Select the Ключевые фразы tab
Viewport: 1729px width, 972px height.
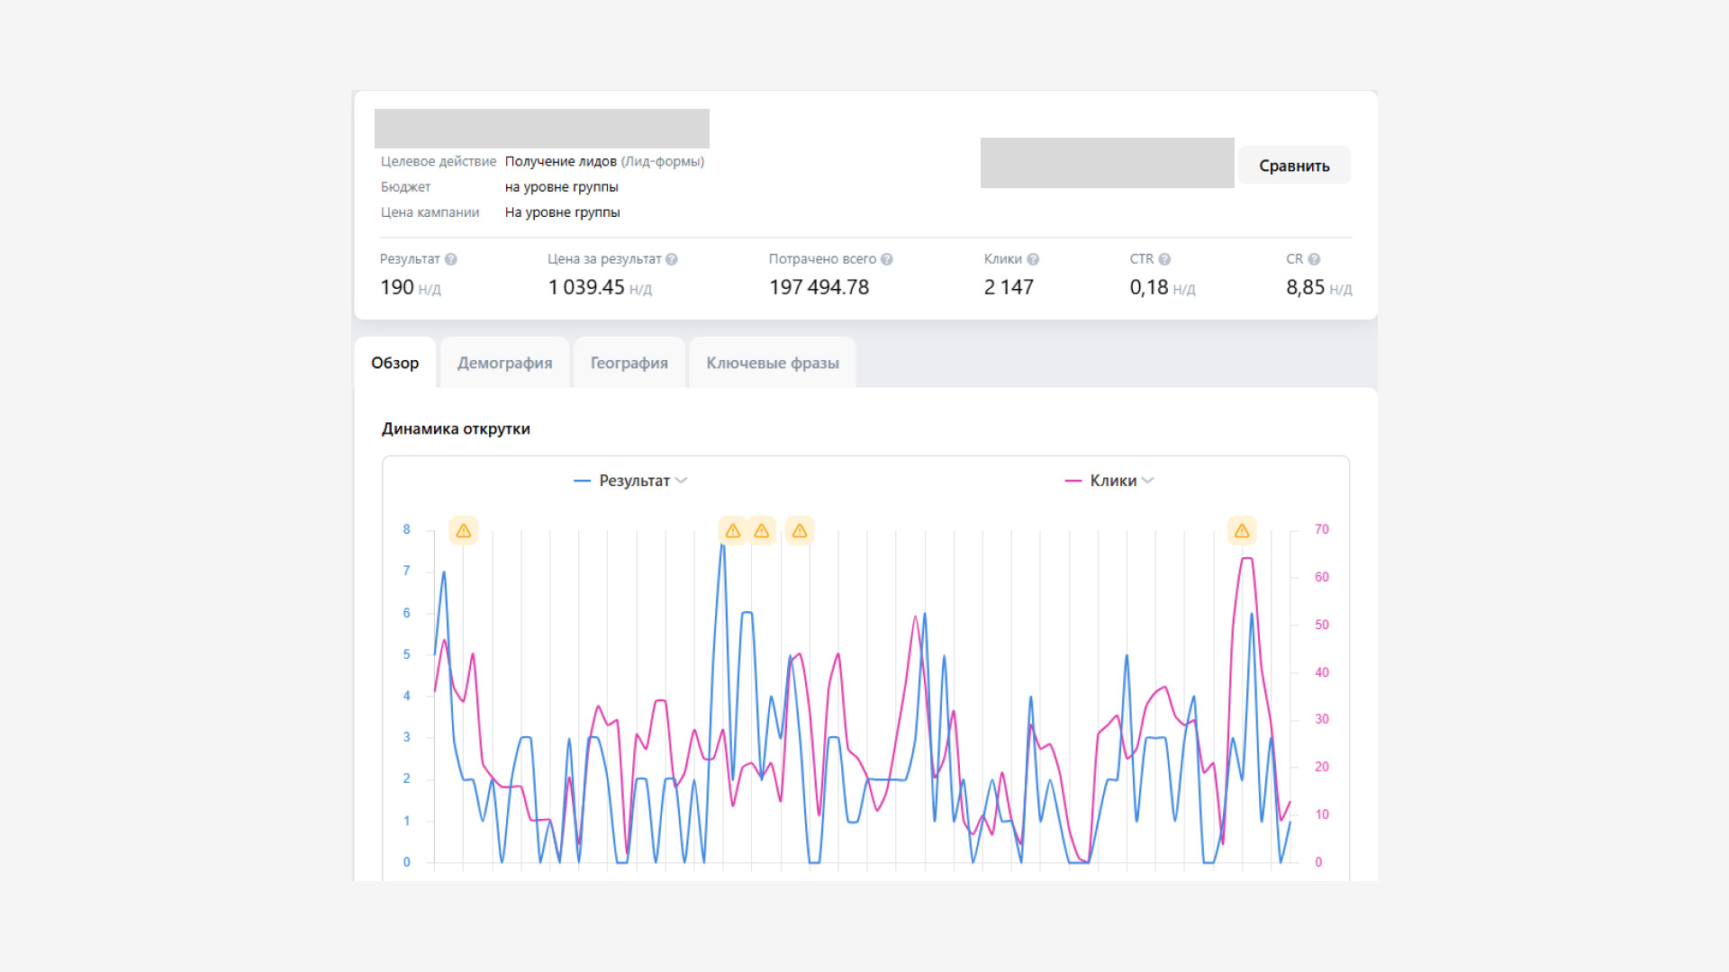click(773, 363)
